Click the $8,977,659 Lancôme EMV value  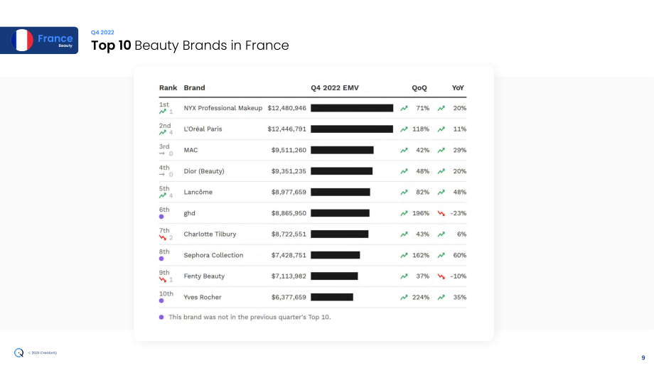pos(289,192)
